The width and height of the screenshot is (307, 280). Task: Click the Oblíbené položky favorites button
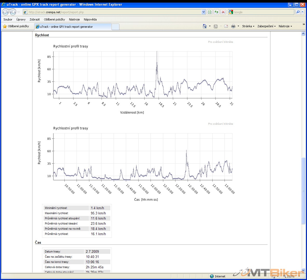[x=16, y=26]
